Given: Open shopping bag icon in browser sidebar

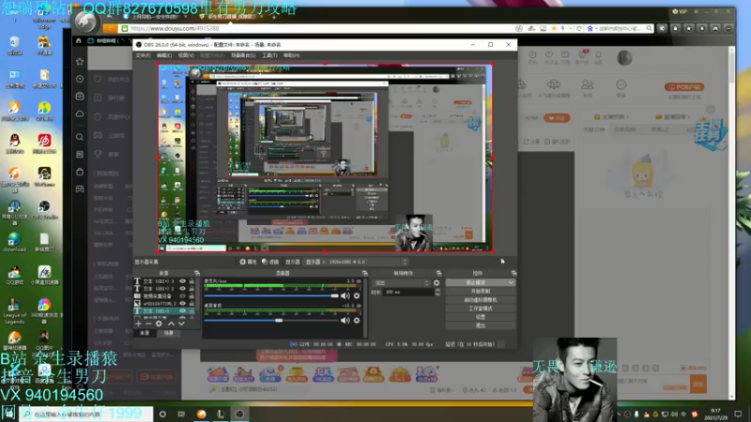Looking at the screenshot, I should coord(80,172).
